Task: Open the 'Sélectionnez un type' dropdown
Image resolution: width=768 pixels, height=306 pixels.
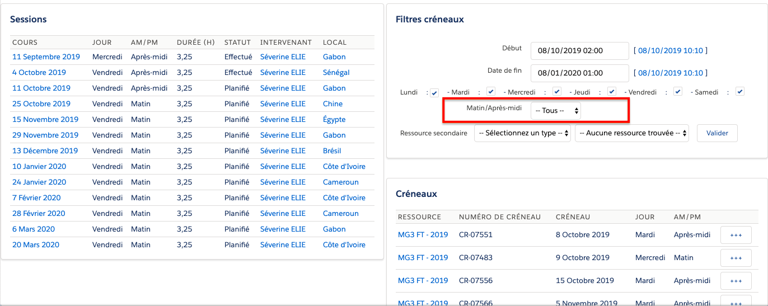Action: point(522,133)
